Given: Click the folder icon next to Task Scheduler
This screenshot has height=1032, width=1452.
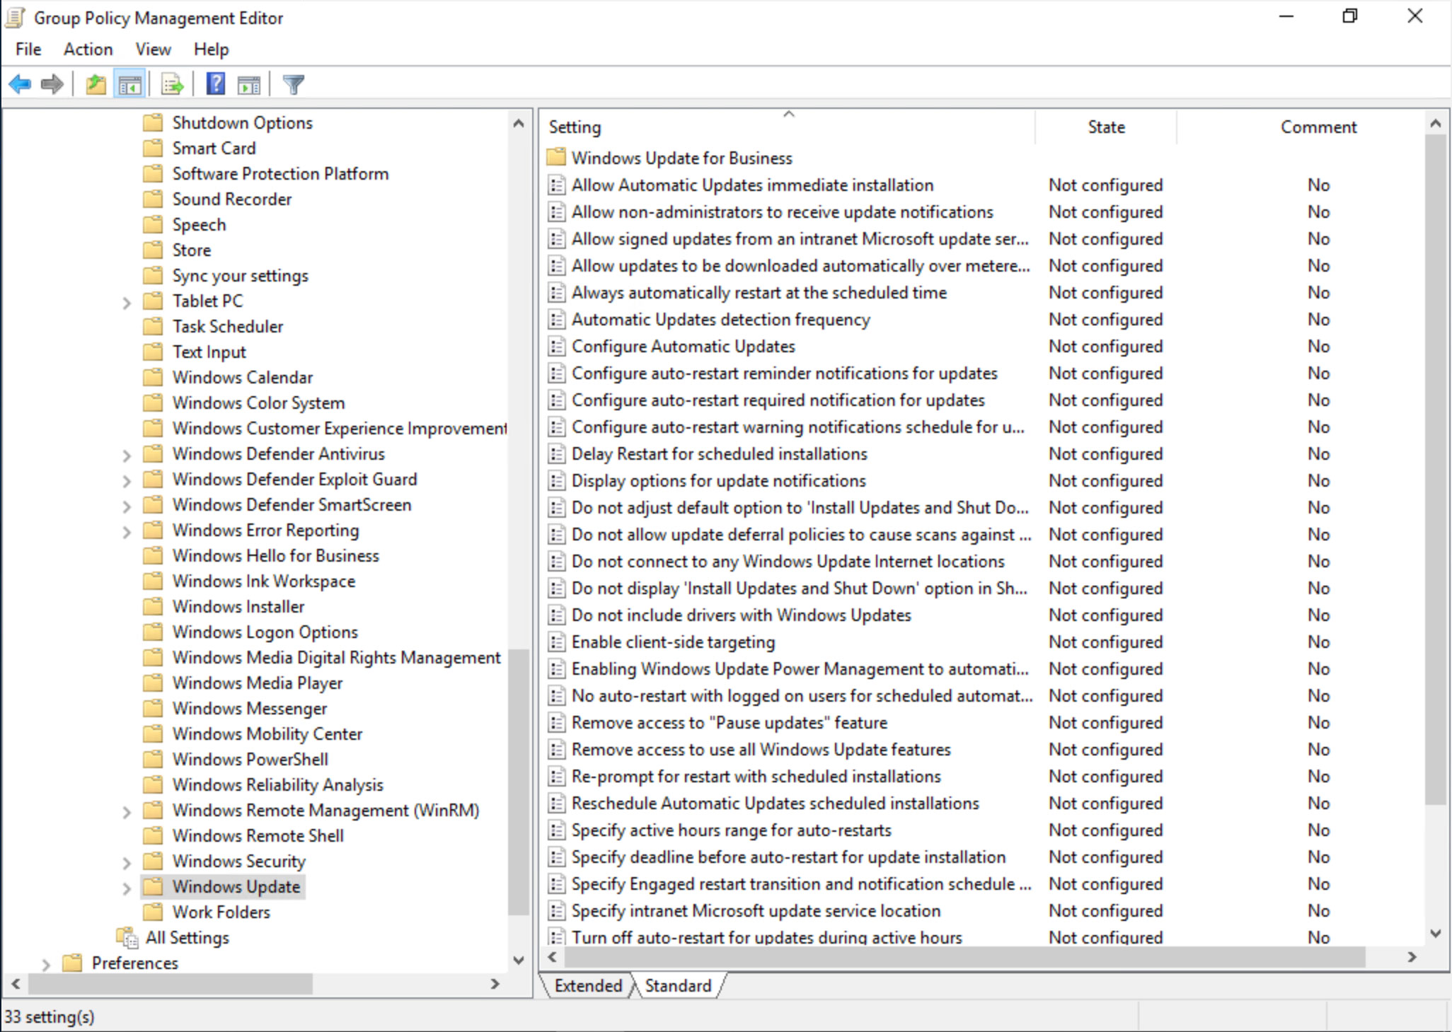Looking at the screenshot, I should coord(153,326).
